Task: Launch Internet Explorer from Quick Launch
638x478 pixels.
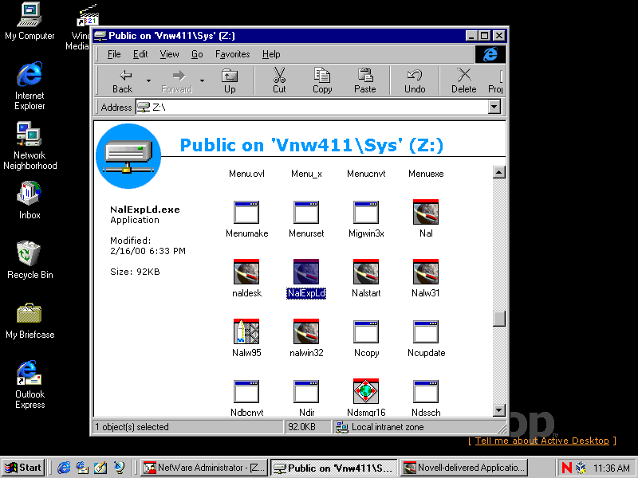Action: point(64,468)
